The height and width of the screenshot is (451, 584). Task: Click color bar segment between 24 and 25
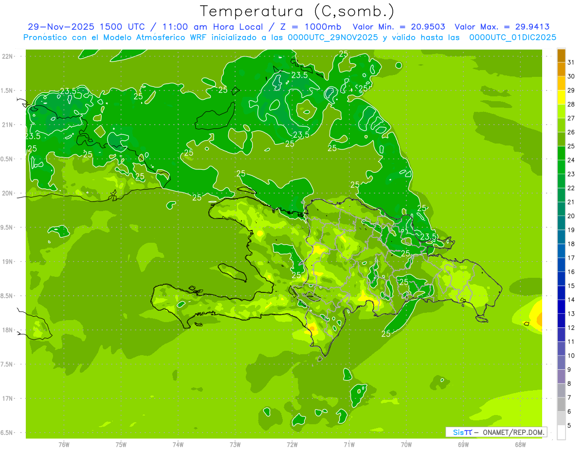pos(561,153)
